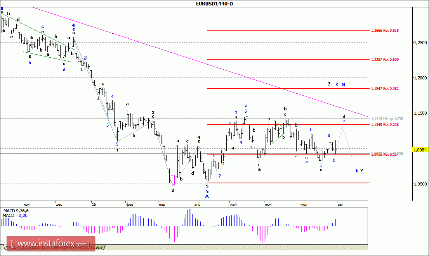Click the 'мар' month label on time axis
Screen dimensions: 429x256
pos(162,204)
